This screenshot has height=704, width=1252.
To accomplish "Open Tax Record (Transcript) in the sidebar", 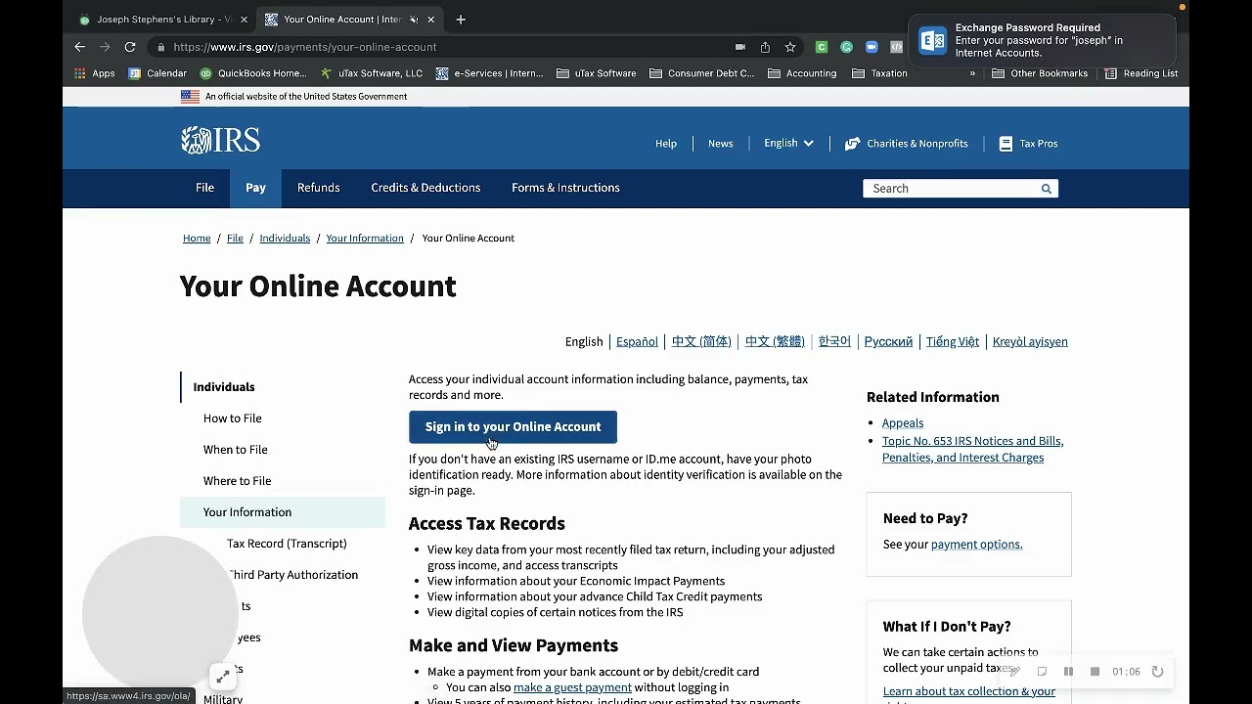I will [x=287, y=544].
